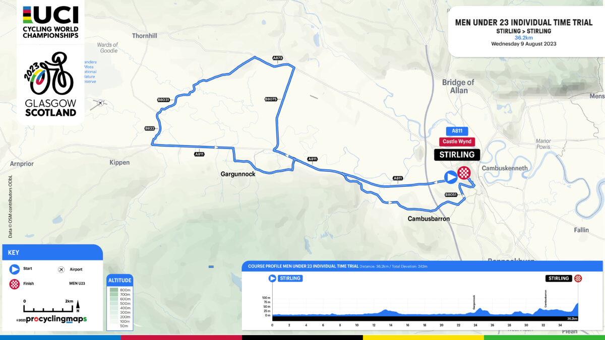Click the Arnprior place name
This screenshot has height=340, width=605.
pyautogui.click(x=22, y=164)
